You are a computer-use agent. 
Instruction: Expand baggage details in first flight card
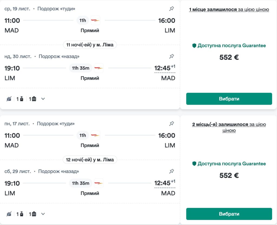43,99
